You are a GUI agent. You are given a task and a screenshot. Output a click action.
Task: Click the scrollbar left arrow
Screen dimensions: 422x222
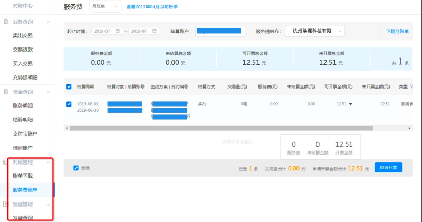point(66,128)
